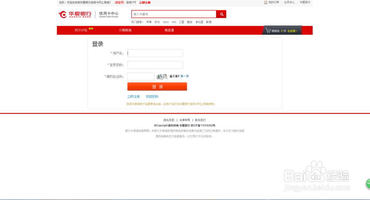Click 换一张 to refresh captcha
Viewport: 370px width, 200px height.
coord(185,76)
